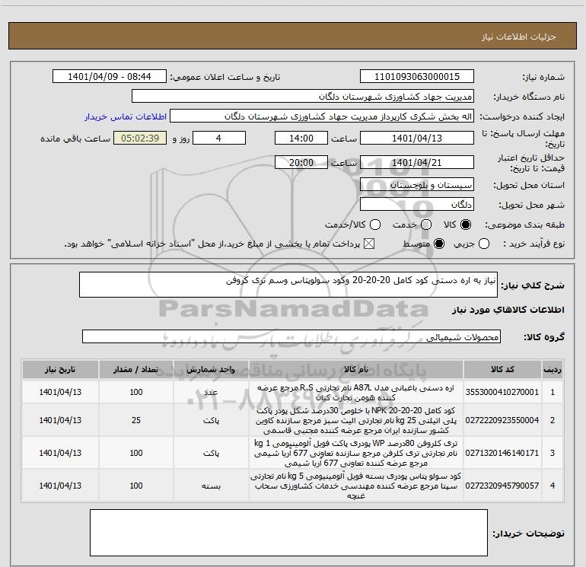This screenshot has height=567, width=586.
Task: Click the توضیحات خریدار text area
Action: coord(288,533)
